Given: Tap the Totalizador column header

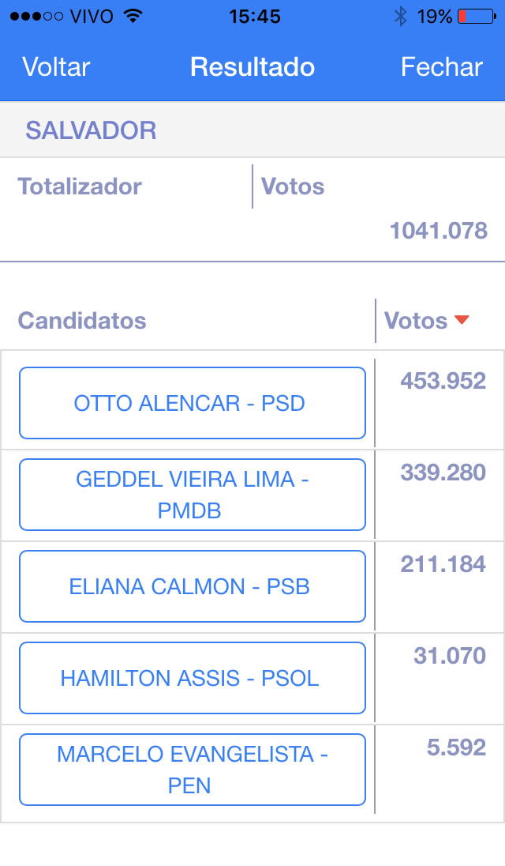Looking at the screenshot, I should (x=80, y=186).
